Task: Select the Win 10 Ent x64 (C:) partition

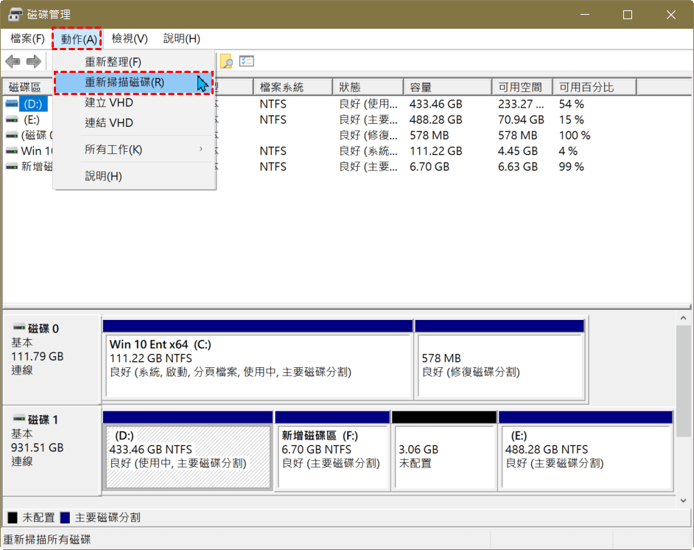Action: coord(258,359)
